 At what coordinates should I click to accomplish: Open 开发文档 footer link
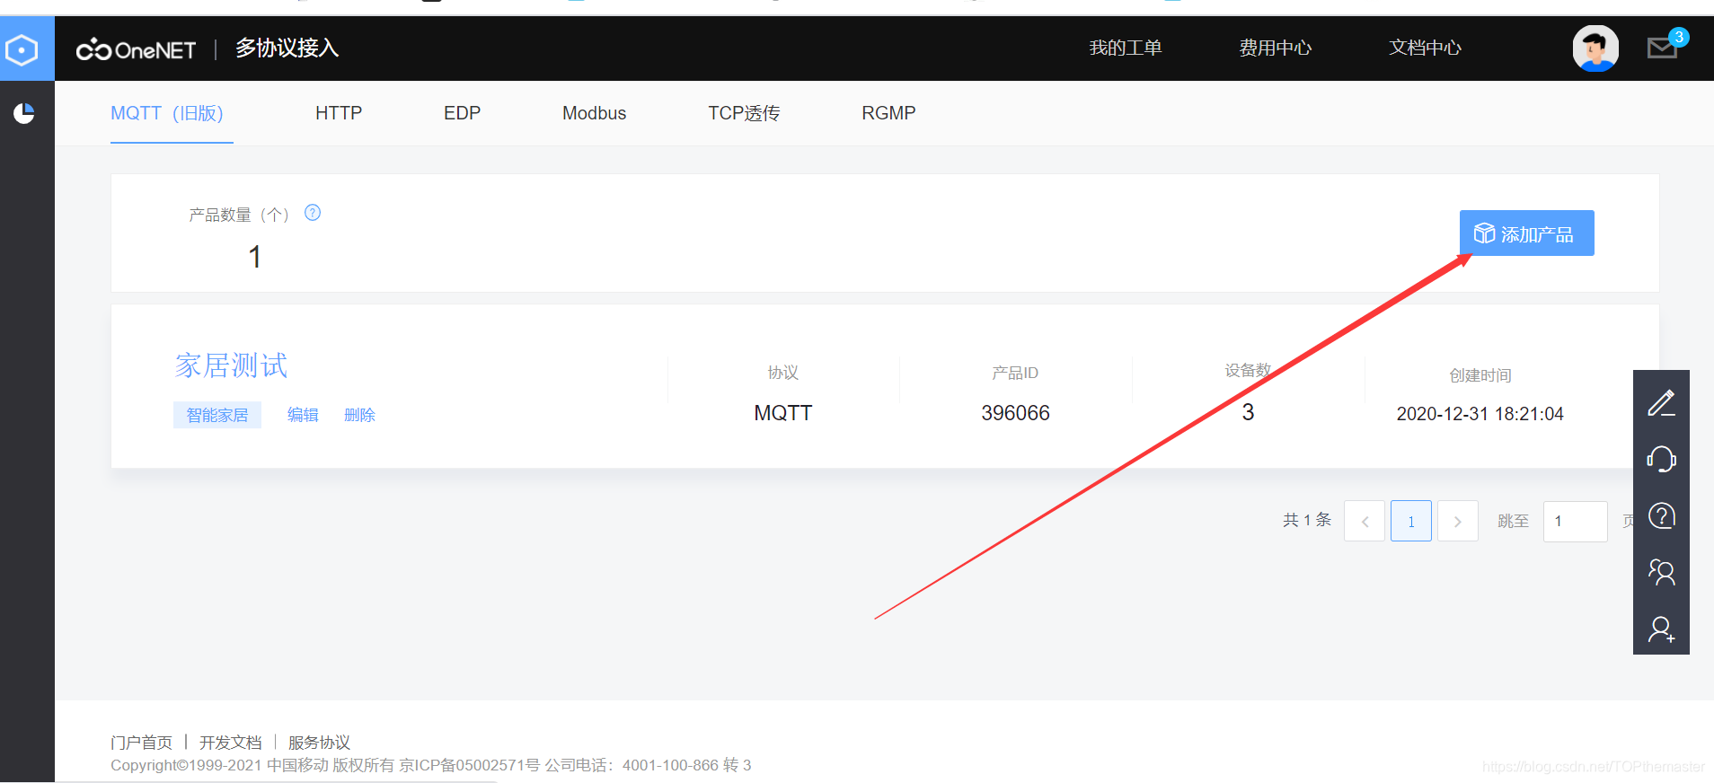pyautogui.click(x=231, y=743)
